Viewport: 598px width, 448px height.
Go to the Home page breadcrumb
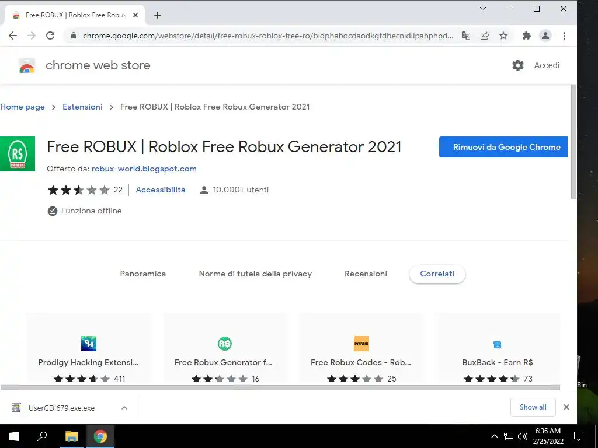[x=23, y=107]
